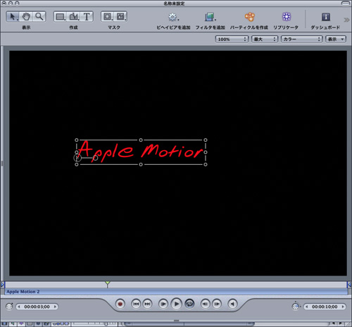Image resolution: width=352 pixels, height=327 pixels.
Task: Click top-center bounding box handle
Action: (141, 140)
